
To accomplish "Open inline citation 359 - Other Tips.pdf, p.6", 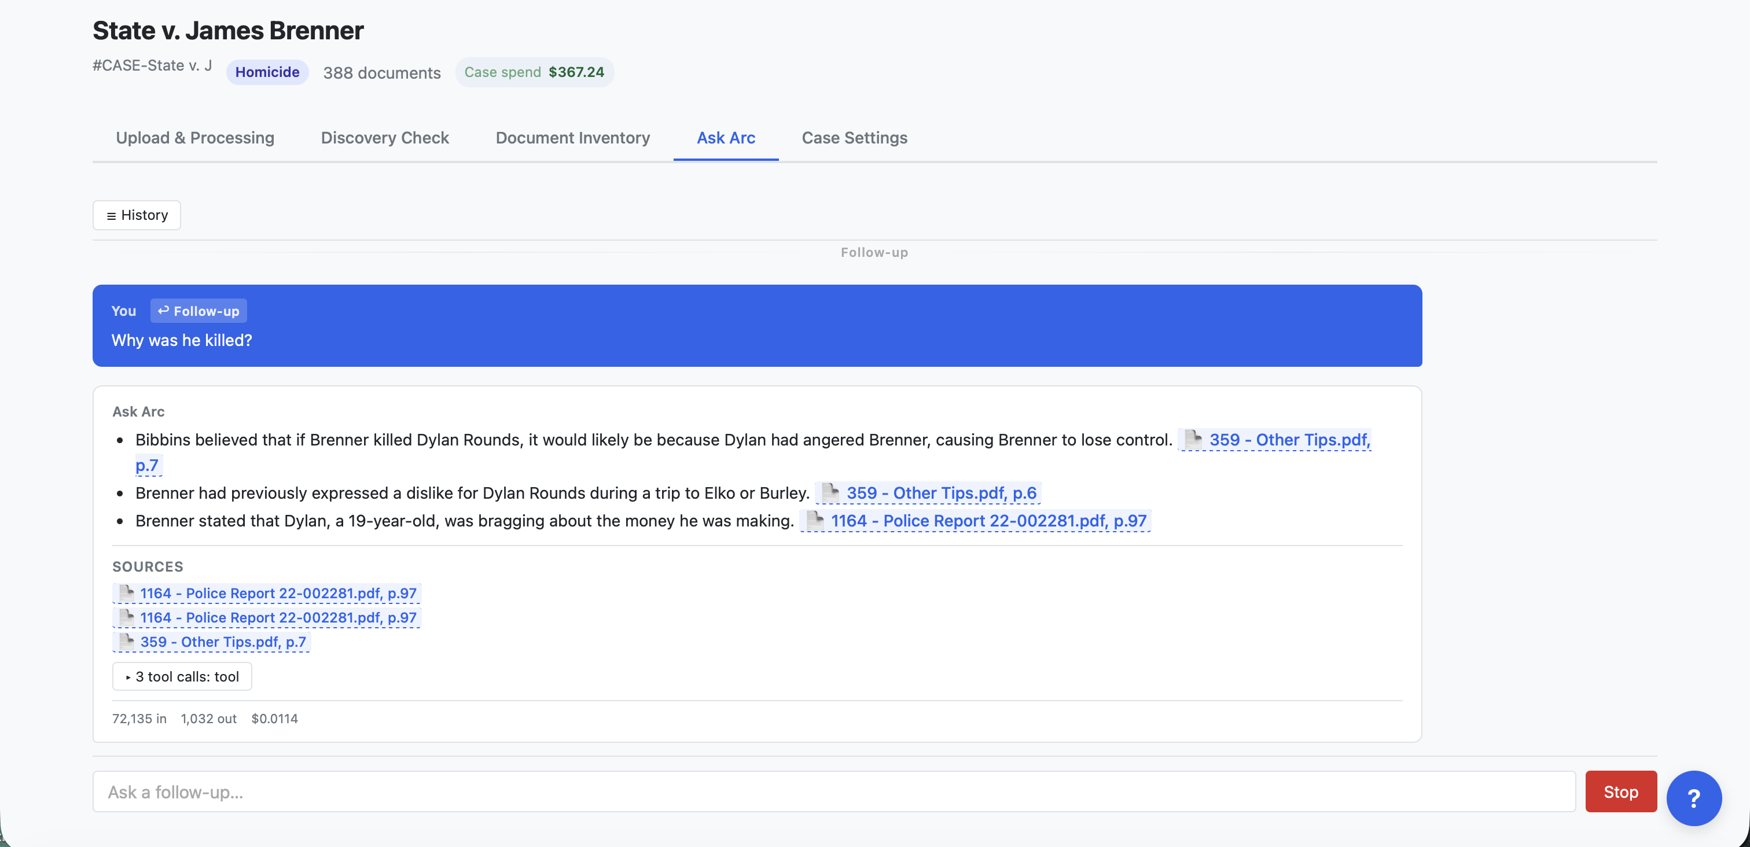I will coord(928,493).
